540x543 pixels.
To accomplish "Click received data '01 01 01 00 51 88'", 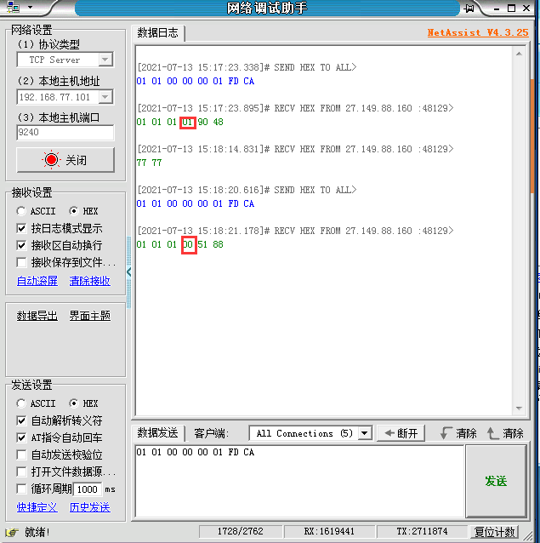I will 180,244.
